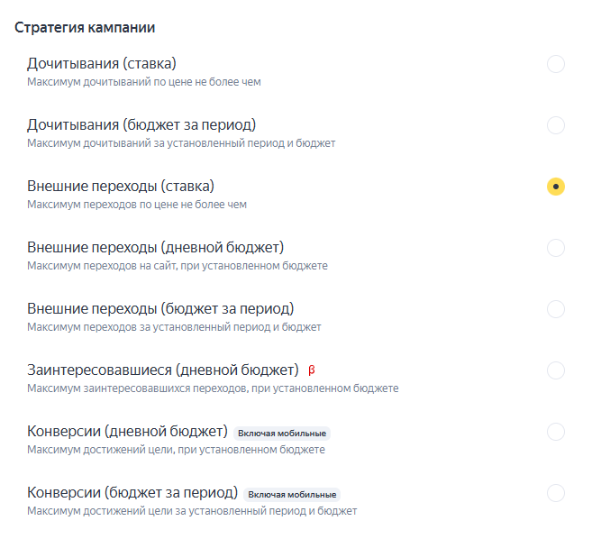592x539 pixels.
Task: Click the Стратегия кампании heading
Action: pyautogui.click(x=85, y=28)
